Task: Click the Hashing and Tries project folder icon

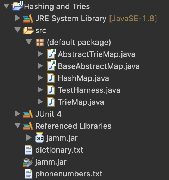Action: pyautogui.click(x=17, y=6)
